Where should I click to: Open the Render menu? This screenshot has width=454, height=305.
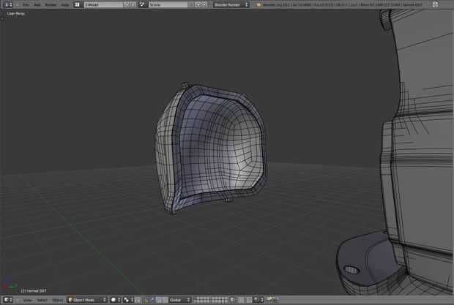click(51, 5)
